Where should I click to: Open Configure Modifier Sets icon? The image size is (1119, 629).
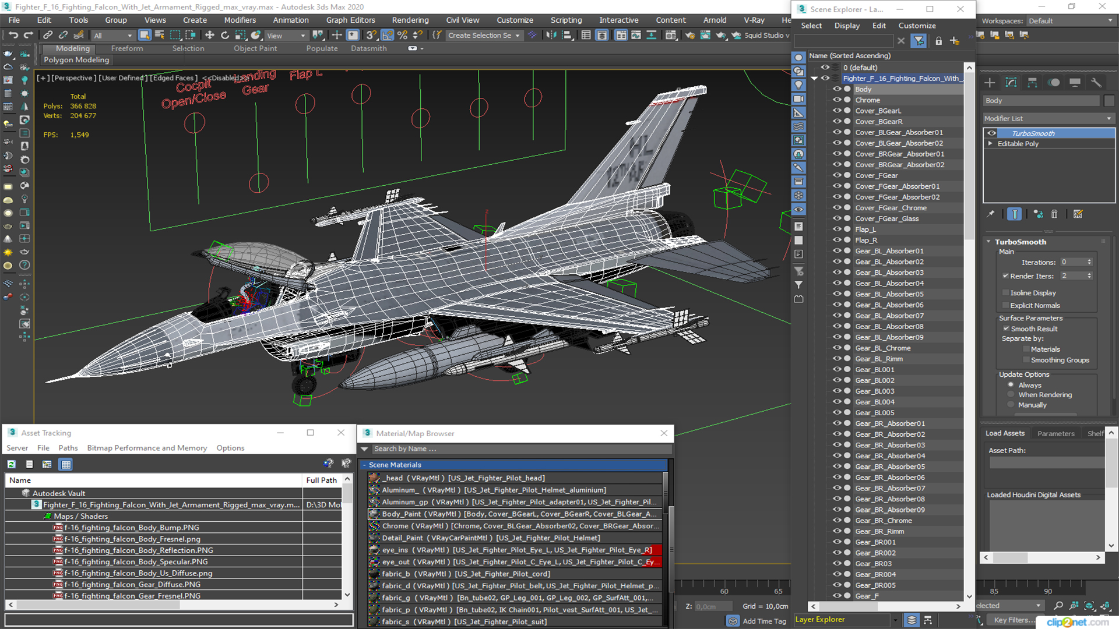[x=1078, y=214]
